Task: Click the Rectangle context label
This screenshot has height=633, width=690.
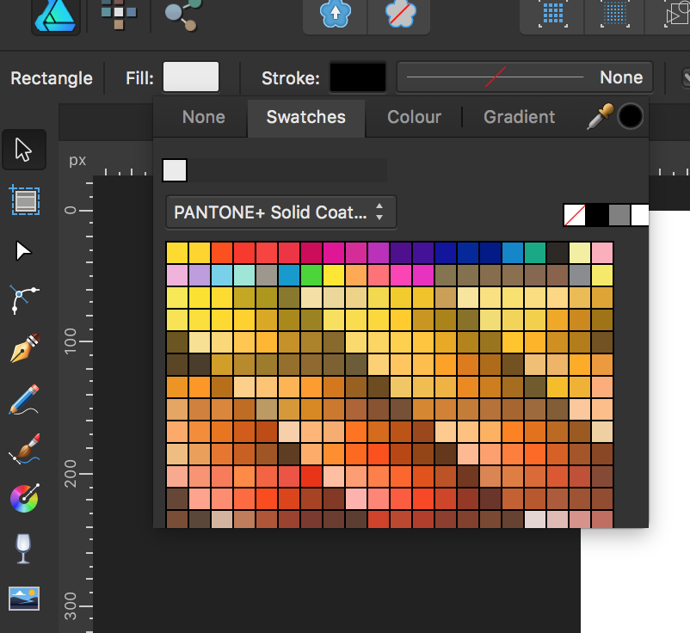Action: pyautogui.click(x=52, y=78)
